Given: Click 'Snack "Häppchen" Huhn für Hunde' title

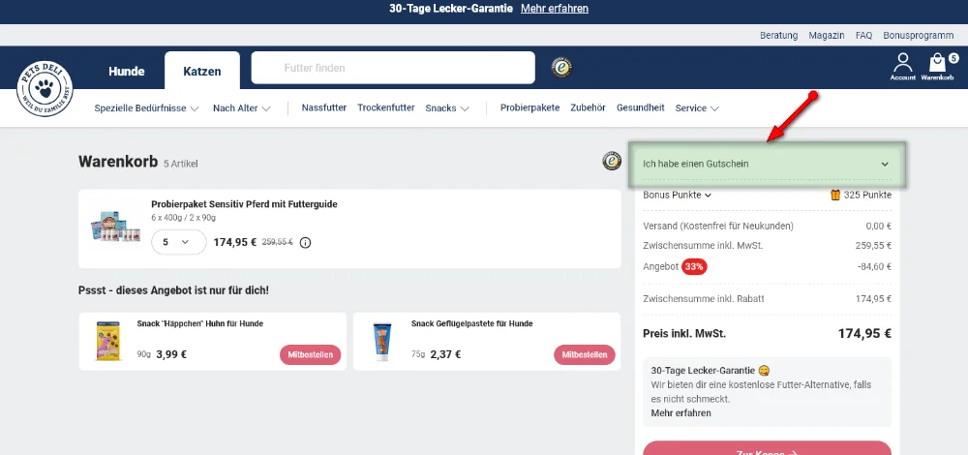Looking at the screenshot, I should [x=200, y=323].
